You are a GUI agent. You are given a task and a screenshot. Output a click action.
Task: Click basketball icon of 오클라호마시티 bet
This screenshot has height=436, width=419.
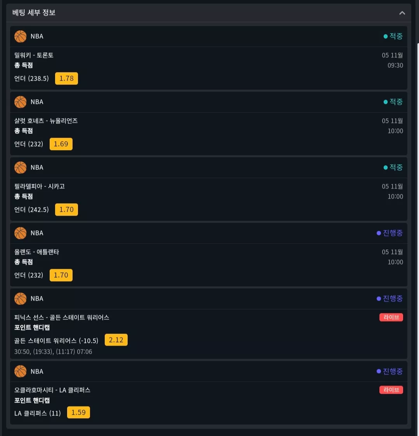tap(20, 372)
